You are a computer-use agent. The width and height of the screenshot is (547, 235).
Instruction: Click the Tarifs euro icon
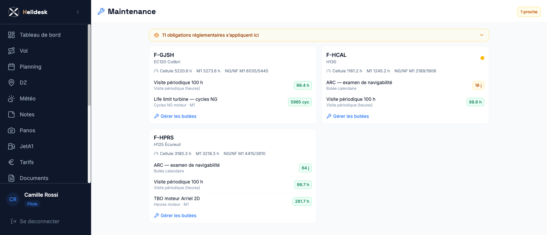11,162
